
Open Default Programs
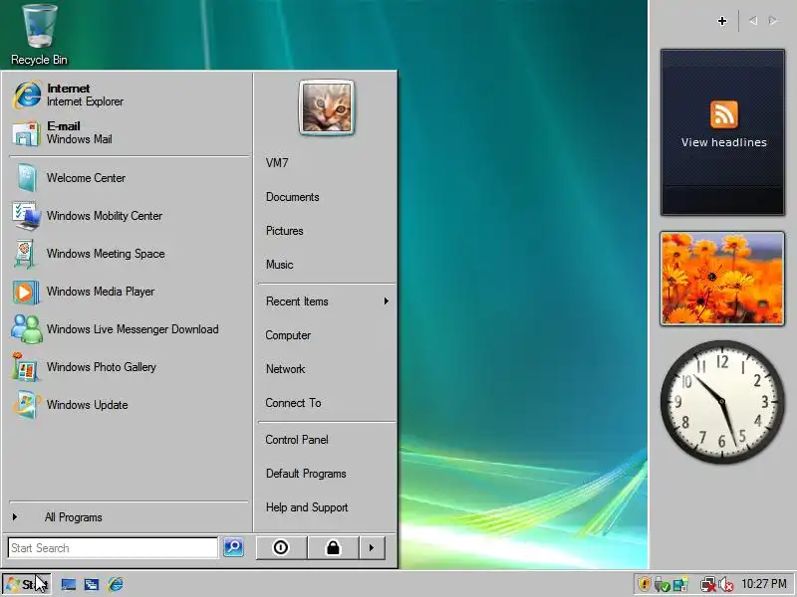(327, 474)
